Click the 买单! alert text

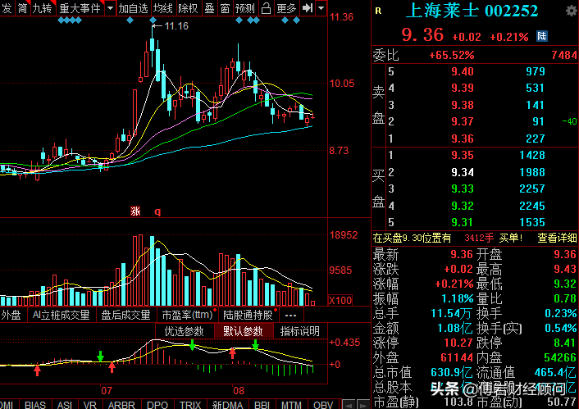click(511, 238)
